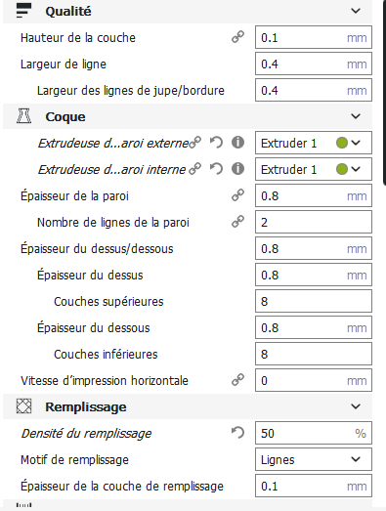The height and width of the screenshot is (511, 386).
Task: Click link icon beside Nombre de lignes de la paroi
Action: click(x=238, y=222)
